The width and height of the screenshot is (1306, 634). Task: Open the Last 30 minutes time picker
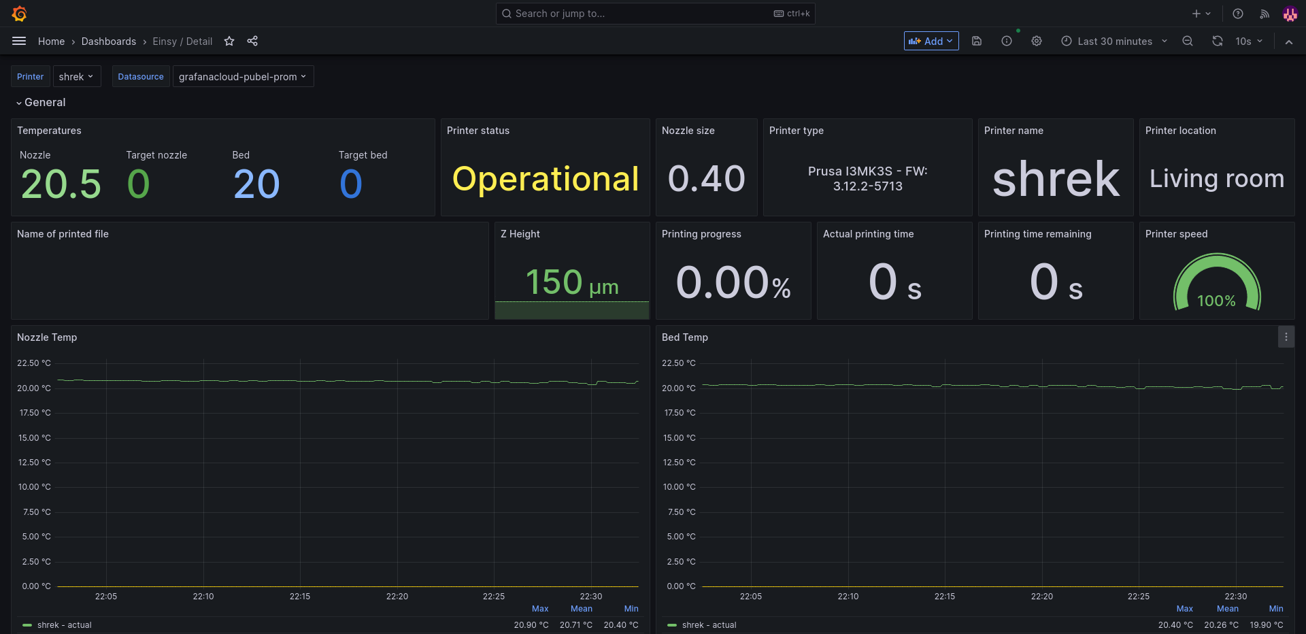pos(1114,41)
